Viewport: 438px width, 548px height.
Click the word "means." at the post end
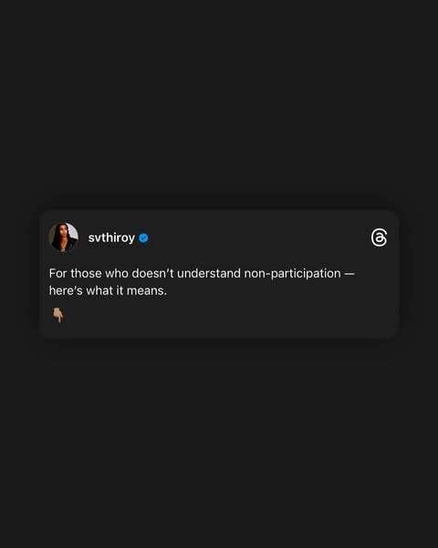147,290
